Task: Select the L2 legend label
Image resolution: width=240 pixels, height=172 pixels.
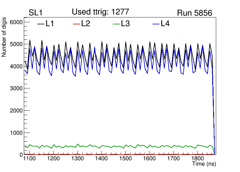Action: point(86,24)
